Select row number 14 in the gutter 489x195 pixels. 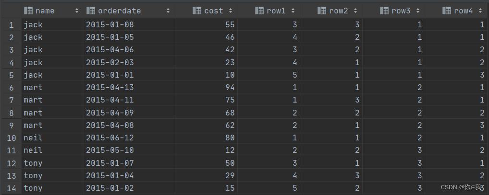click(x=11, y=188)
